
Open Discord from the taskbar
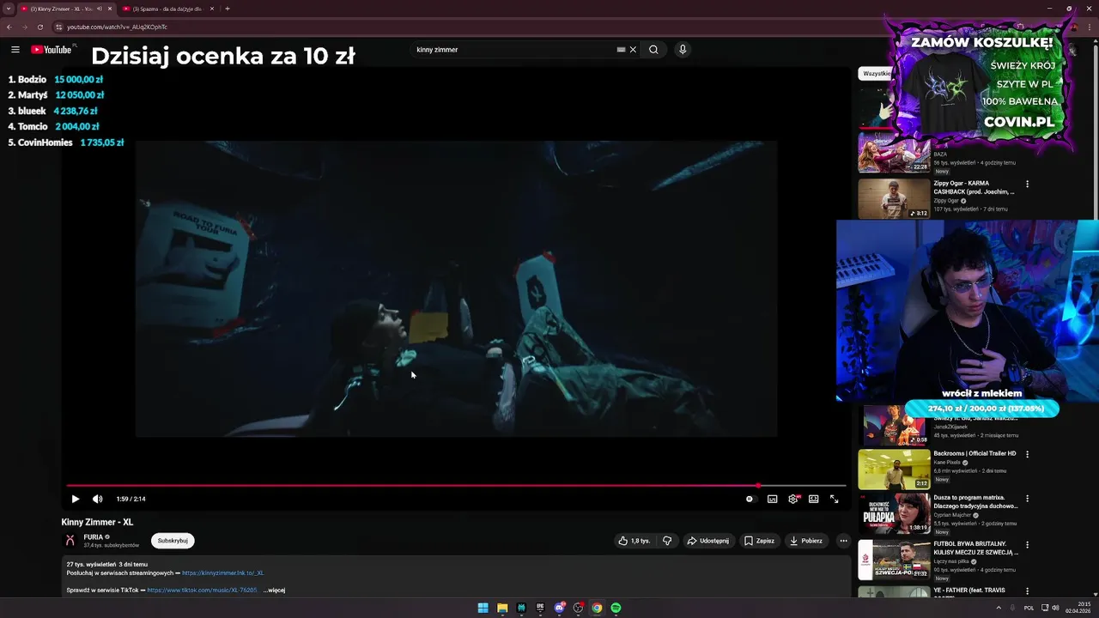(x=559, y=608)
